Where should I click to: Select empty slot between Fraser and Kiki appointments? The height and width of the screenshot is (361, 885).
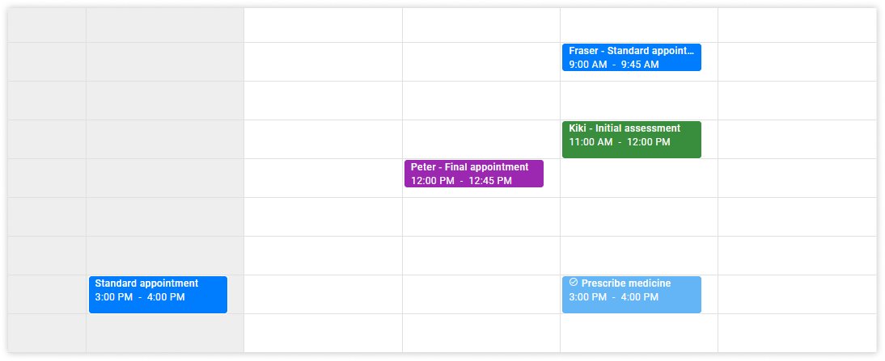638,100
